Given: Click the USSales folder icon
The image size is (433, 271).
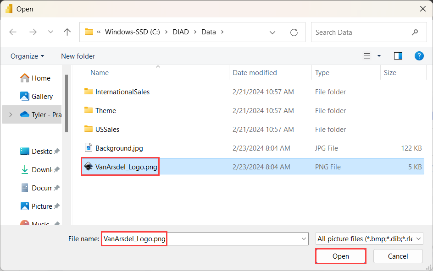Looking at the screenshot, I should tap(89, 129).
